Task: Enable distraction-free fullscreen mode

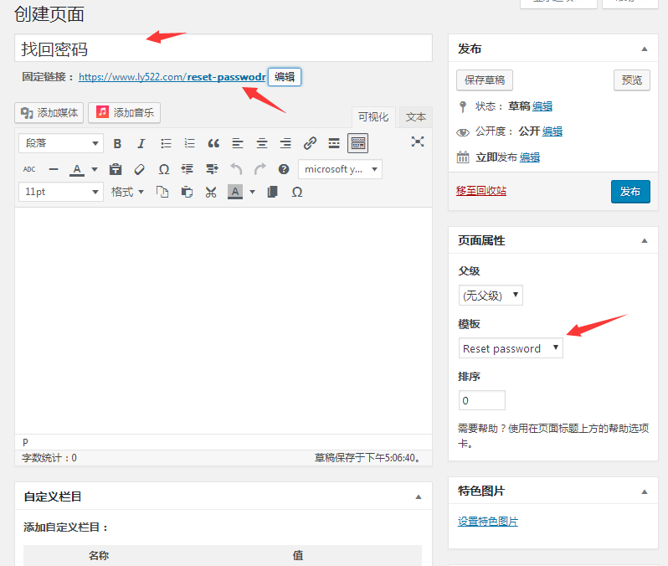Action: (418, 141)
